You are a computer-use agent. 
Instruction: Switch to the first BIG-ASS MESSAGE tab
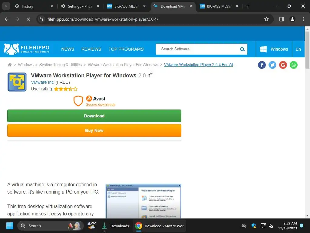pyautogui.click(x=126, y=6)
